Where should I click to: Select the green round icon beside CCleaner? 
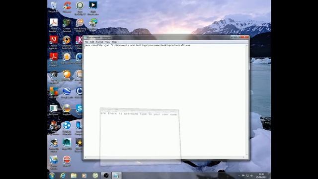click(79, 8)
